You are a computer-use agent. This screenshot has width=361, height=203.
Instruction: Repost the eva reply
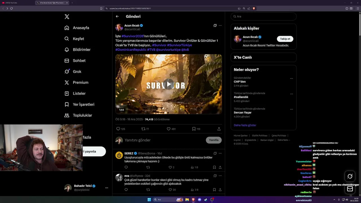coord(148,190)
